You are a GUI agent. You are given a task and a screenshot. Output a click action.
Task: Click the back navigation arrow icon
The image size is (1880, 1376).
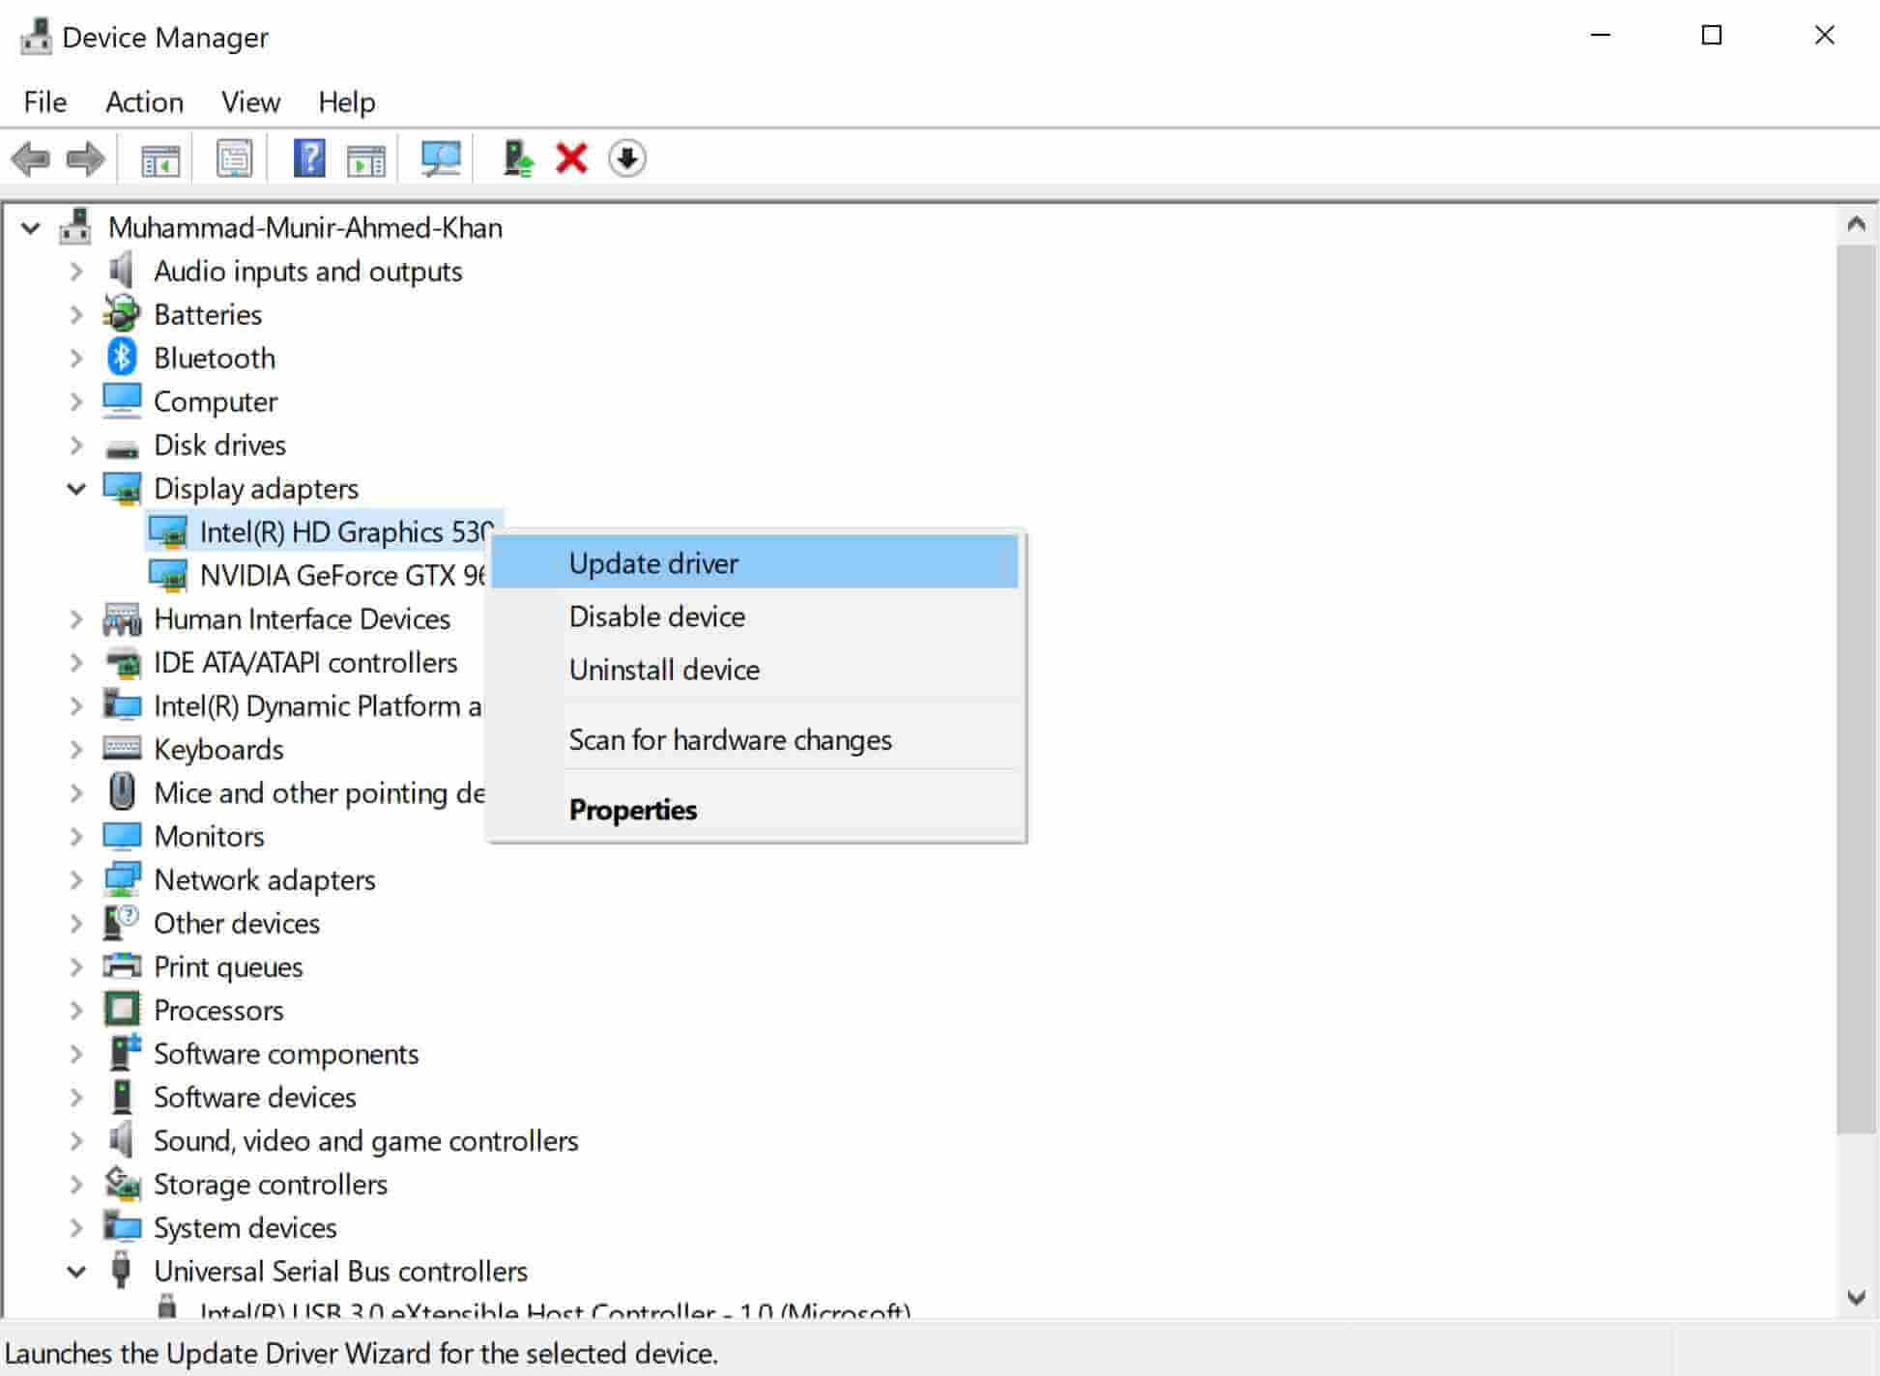tap(32, 158)
